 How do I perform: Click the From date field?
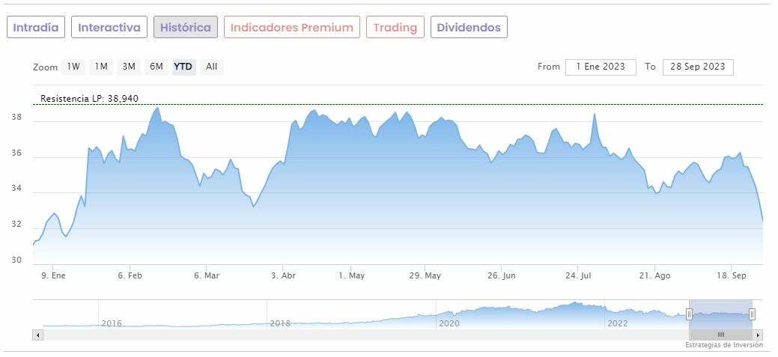pyautogui.click(x=601, y=67)
